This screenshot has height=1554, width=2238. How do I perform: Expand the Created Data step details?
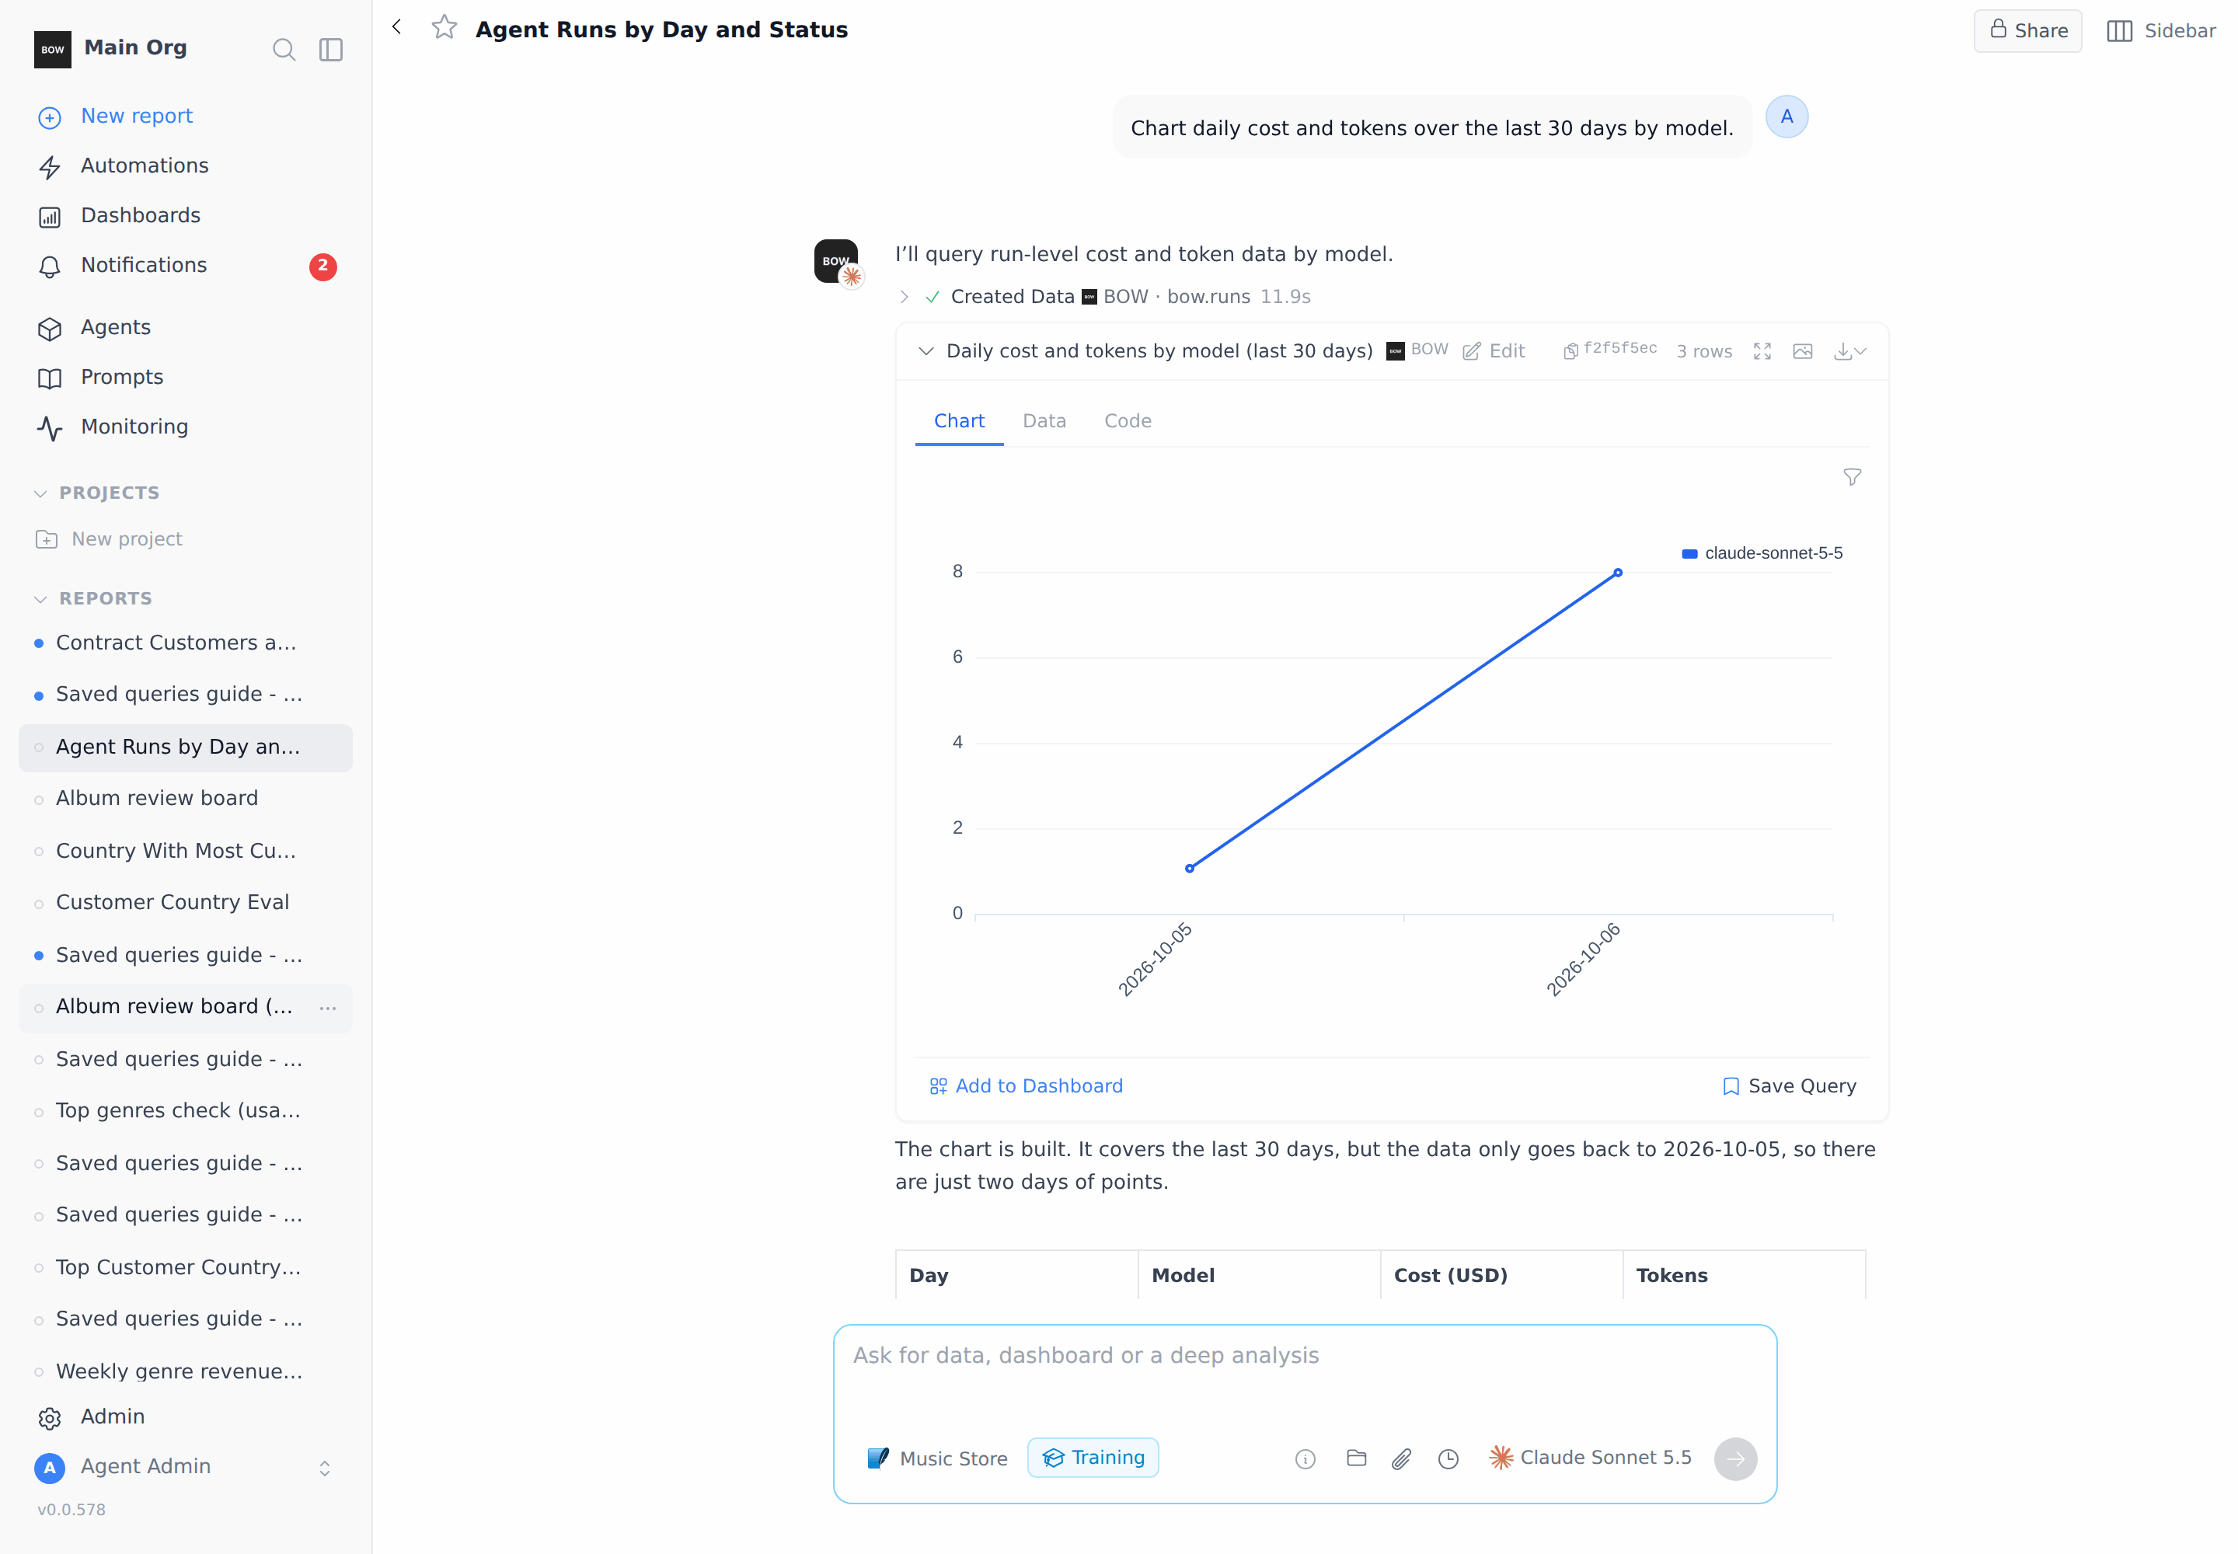[x=904, y=297]
